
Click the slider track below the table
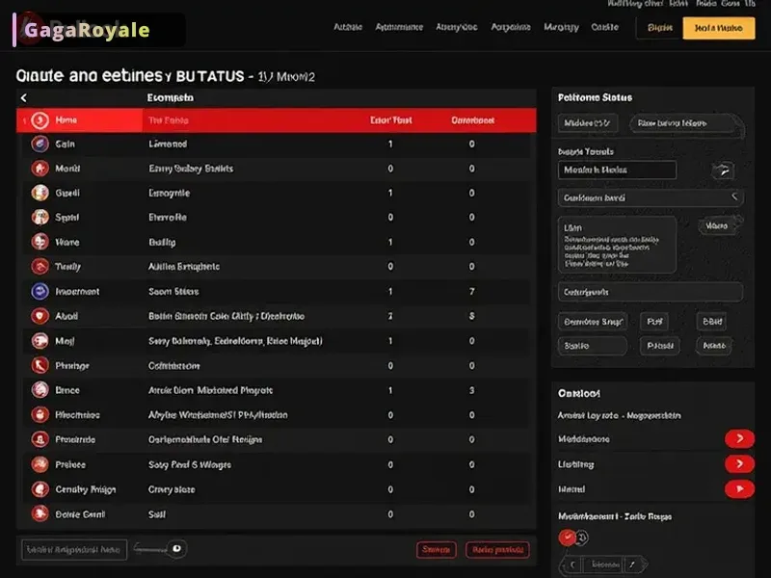(151, 549)
